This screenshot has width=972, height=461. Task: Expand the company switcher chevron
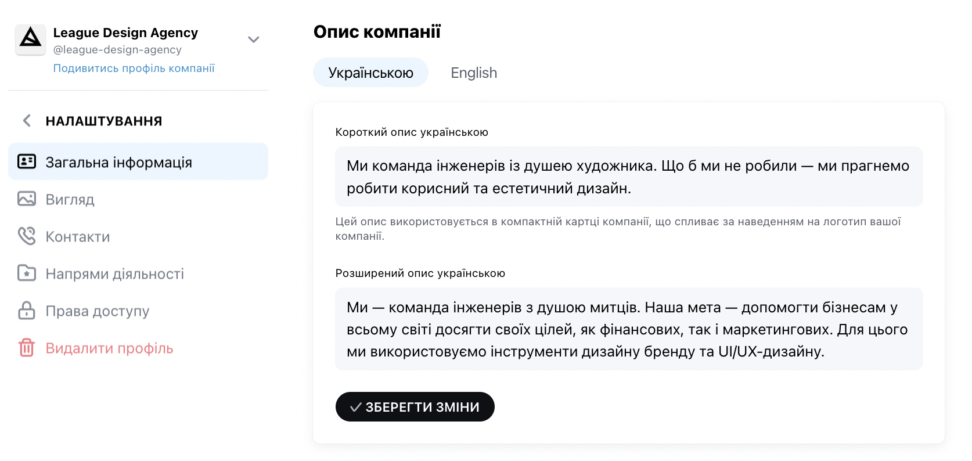253,39
